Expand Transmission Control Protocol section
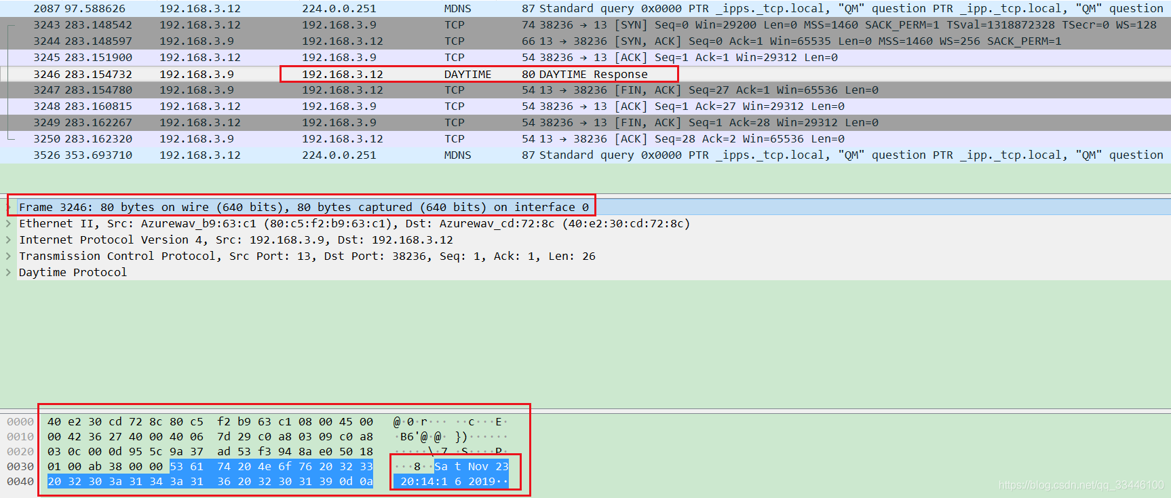Screen dimensions: 1171x498 (x=9, y=256)
